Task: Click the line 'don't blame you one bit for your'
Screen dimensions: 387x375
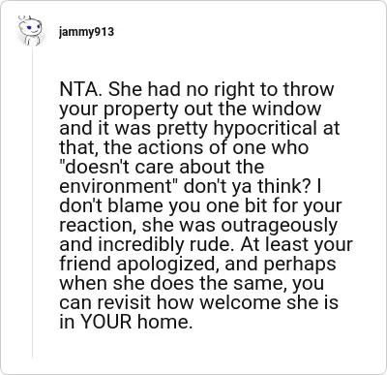Action: pyautogui.click(x=200, y=206)
